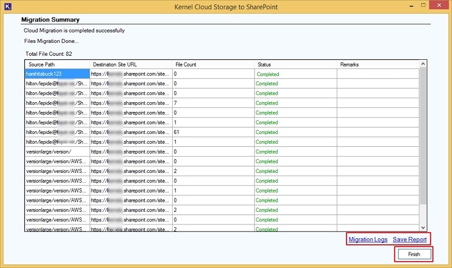This screenshot has width=452, height=268.
Task: Click hilton/lepide source path in the 61 count row
Action: pos(57,132)
